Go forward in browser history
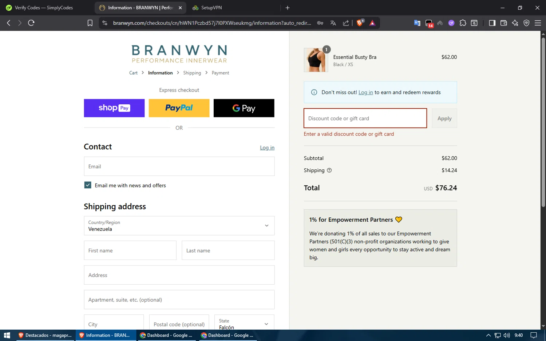 [20, 23]
